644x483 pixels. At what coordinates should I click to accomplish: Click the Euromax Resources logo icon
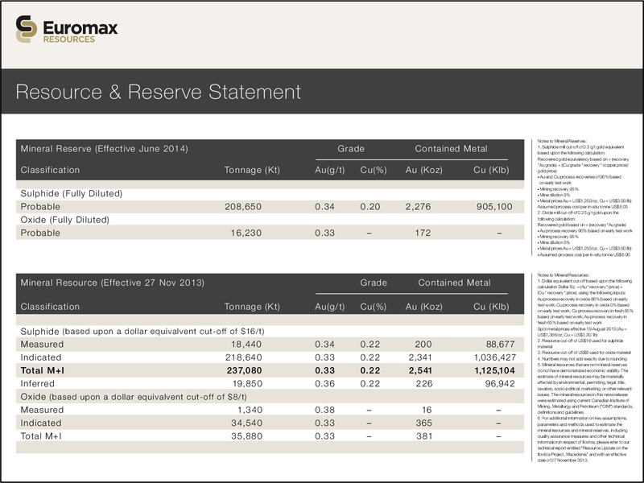(27, 29)
